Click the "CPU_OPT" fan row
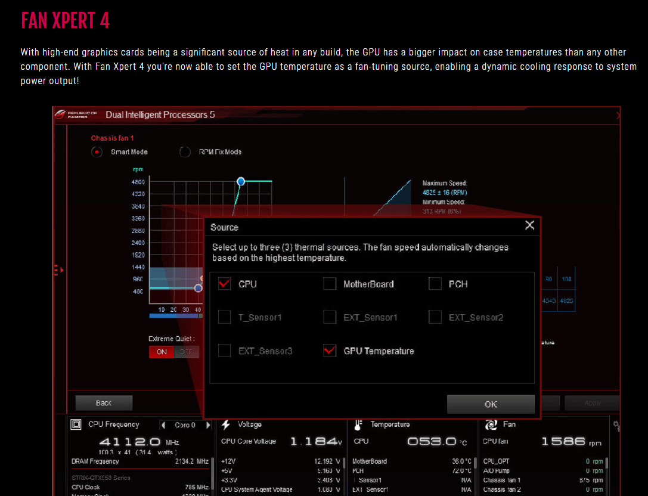 pos(543,461)
